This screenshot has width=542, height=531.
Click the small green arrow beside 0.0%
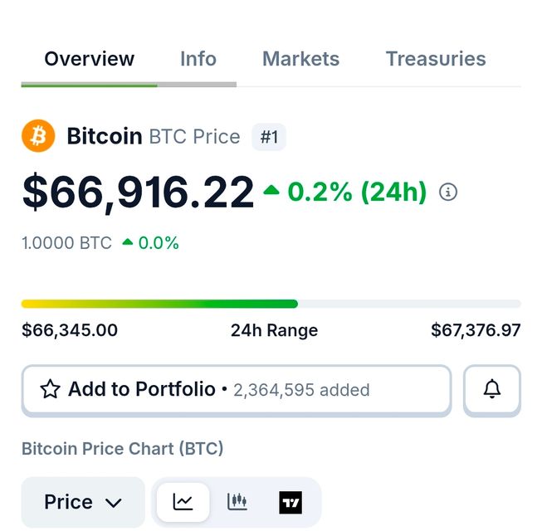point(128,243)
